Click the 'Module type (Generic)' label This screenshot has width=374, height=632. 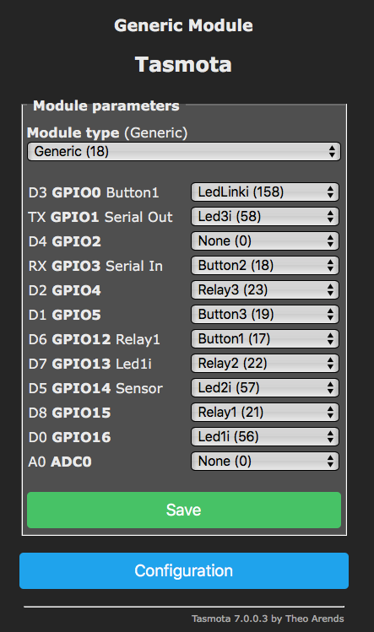pos(107,132)
